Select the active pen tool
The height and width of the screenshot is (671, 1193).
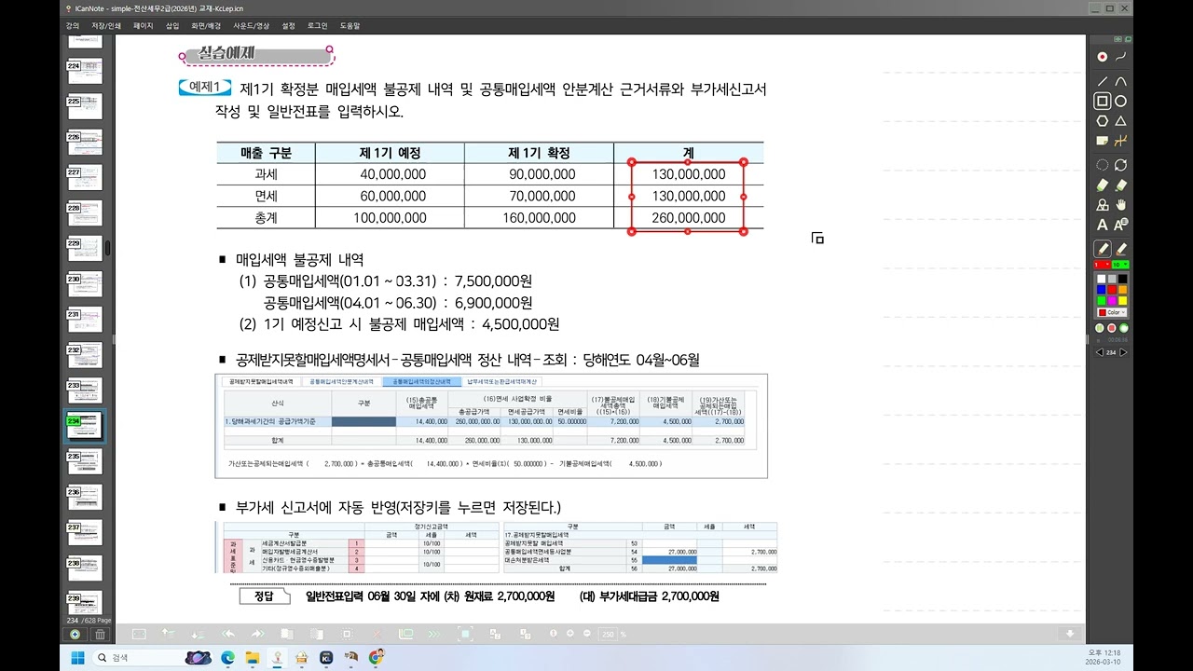(x=1103, y=249)
